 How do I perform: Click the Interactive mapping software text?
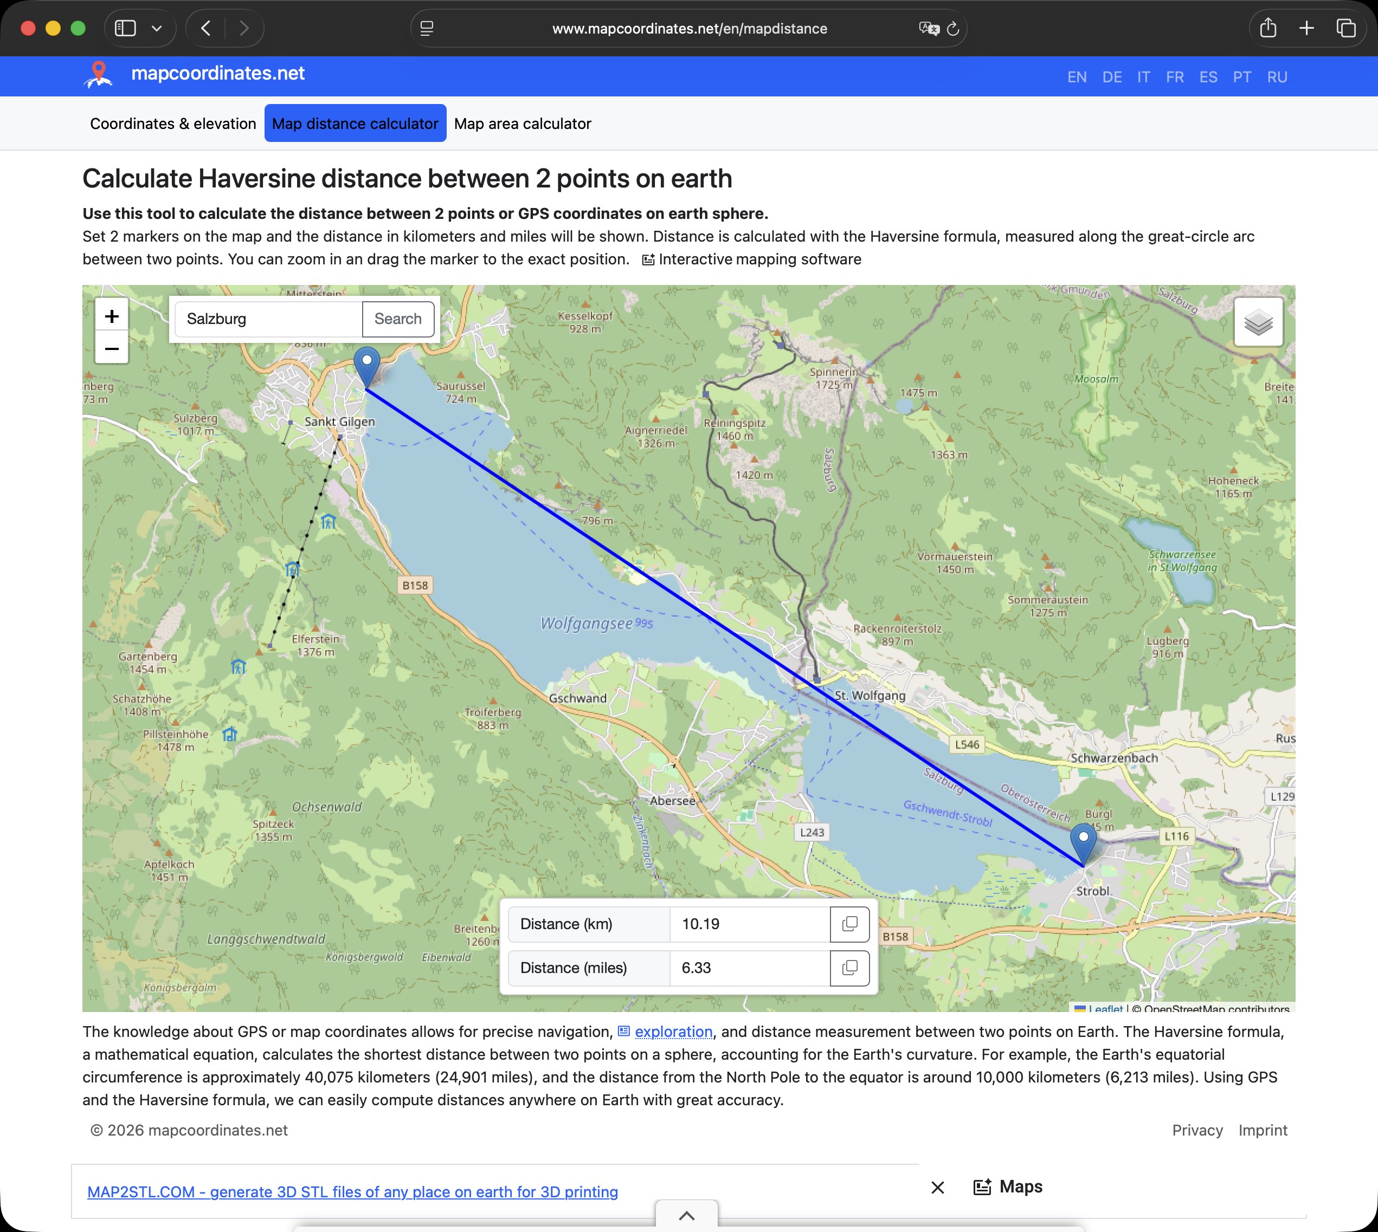(760, 260)
